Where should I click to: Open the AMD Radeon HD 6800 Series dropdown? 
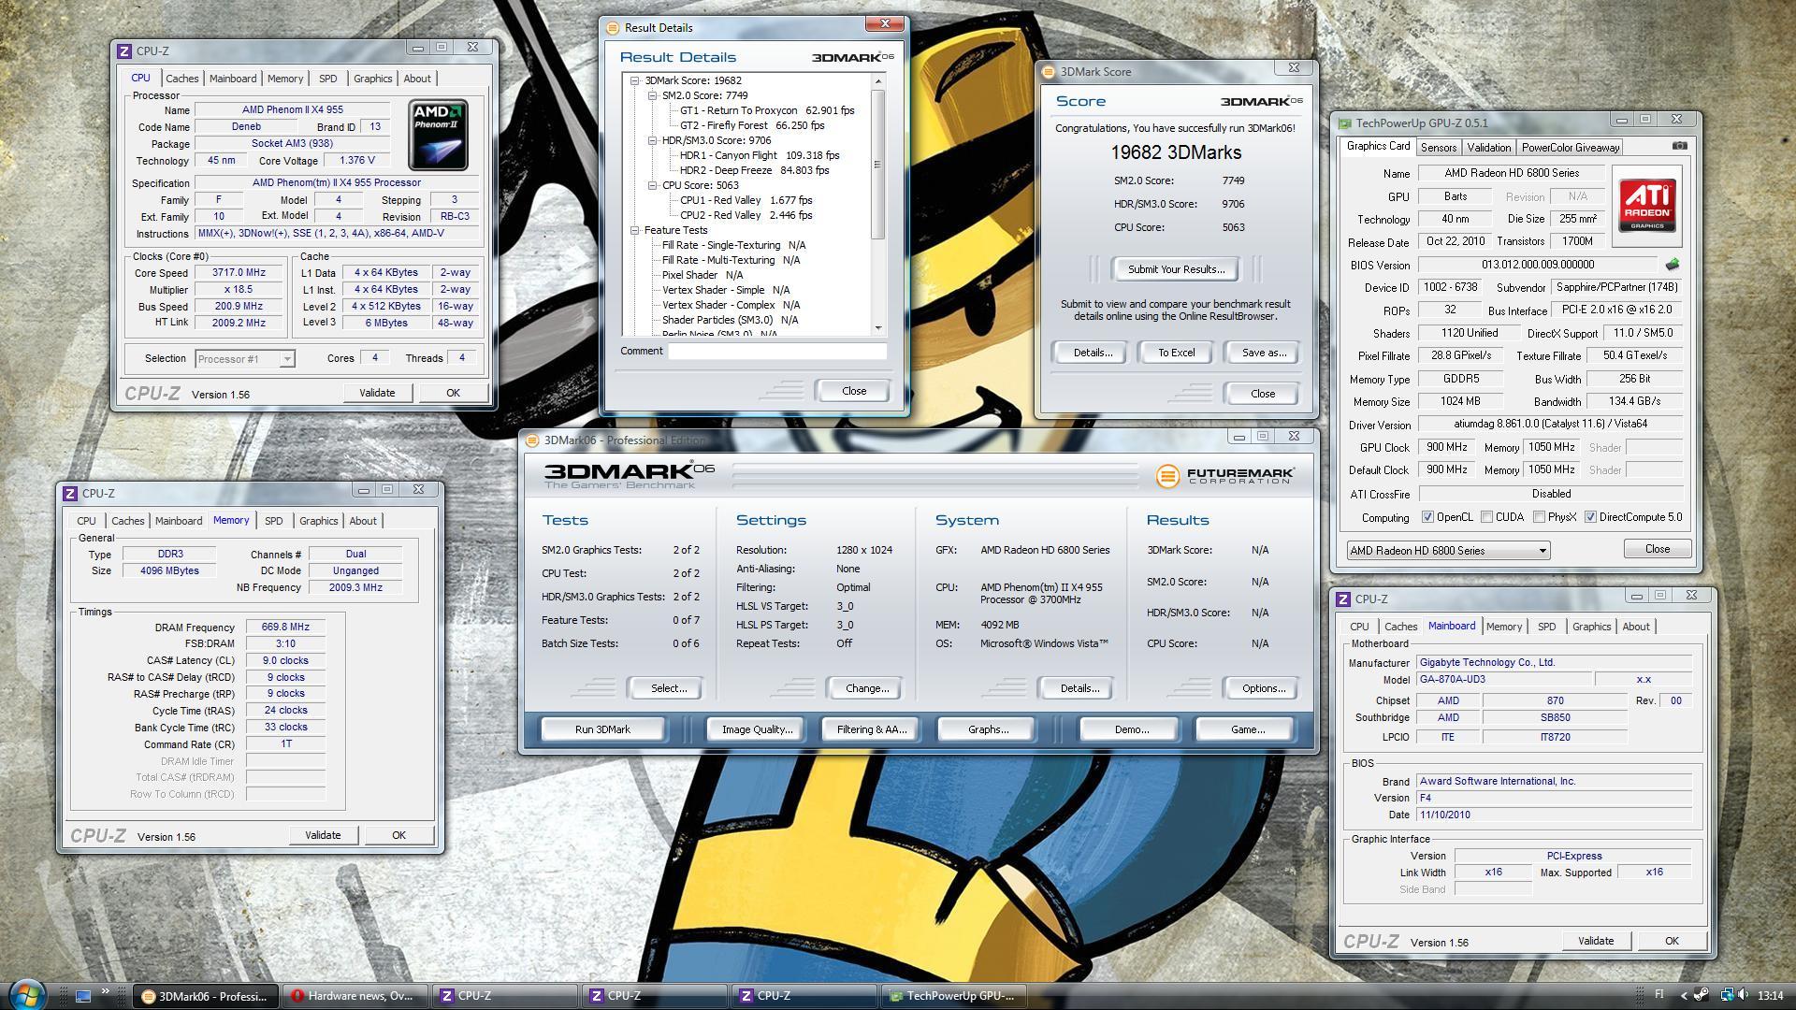(1448, 551)
